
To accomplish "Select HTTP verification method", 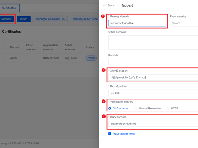I will point(172,108).
